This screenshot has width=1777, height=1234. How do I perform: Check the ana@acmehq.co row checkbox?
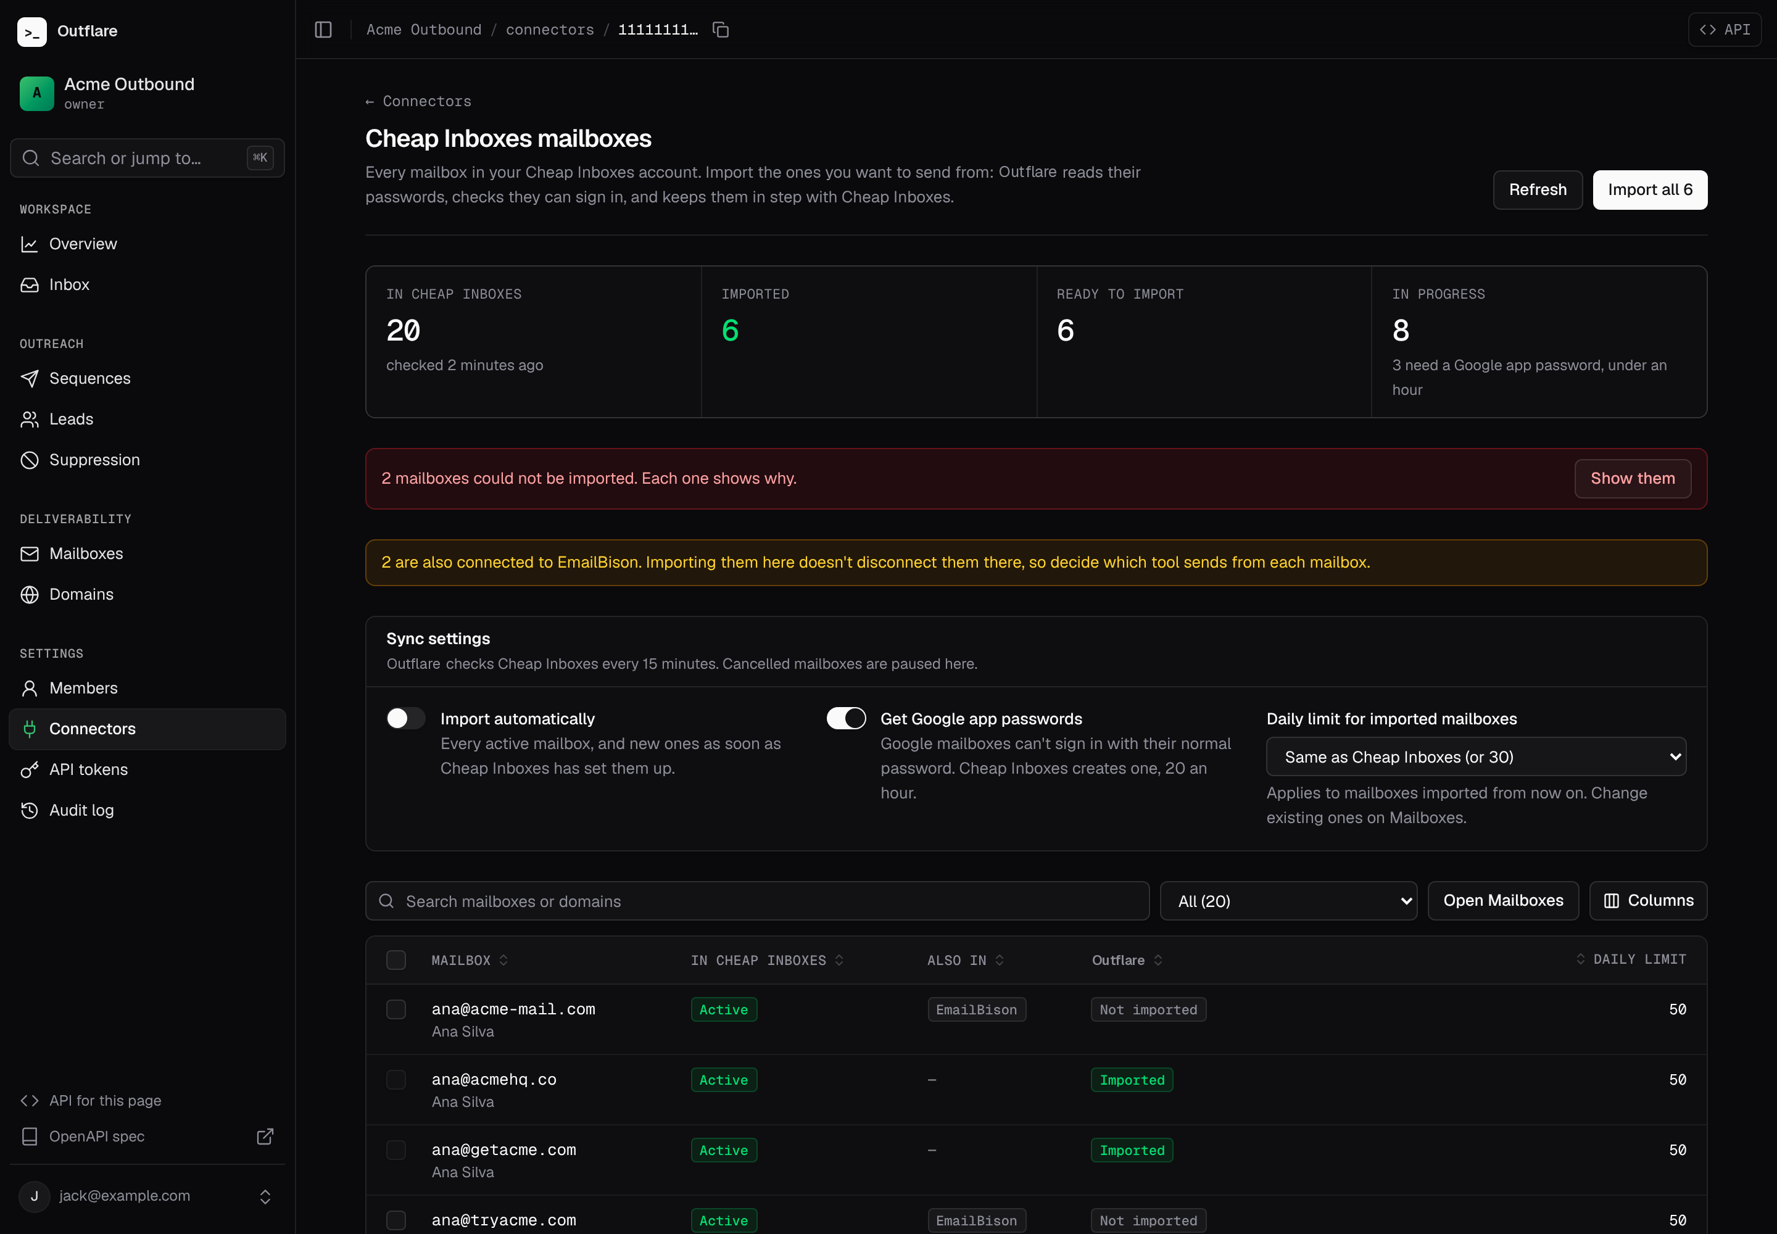tap(396, 1079)
